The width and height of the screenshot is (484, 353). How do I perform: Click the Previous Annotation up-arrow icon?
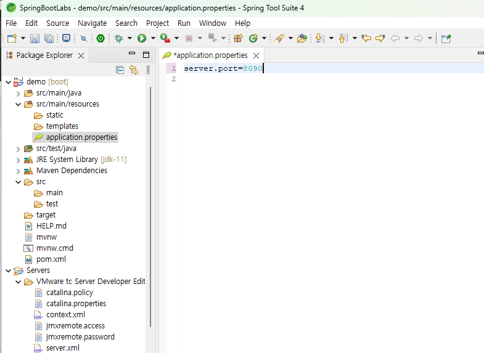(x=343, y=38)
